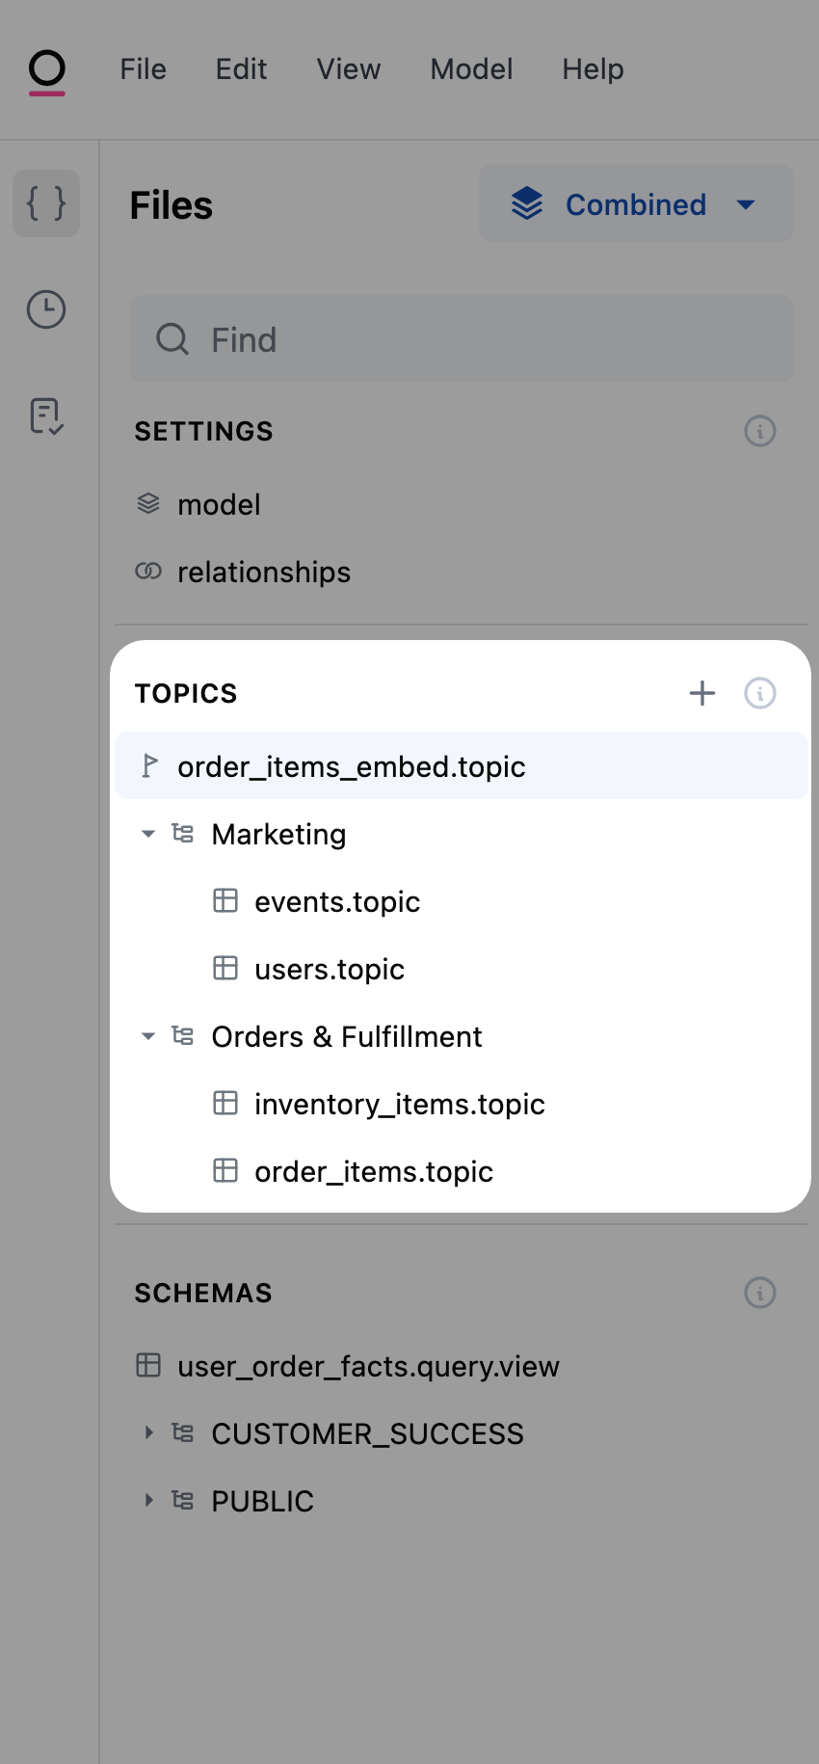Open the Combined layer dropdown
The width and height of the screenshot is (819, 1764).
[x=636, y=203]
